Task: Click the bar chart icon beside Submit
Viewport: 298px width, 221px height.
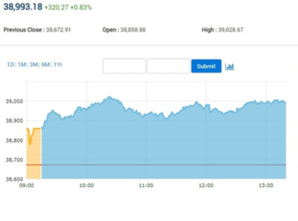Action: point(229,66)
